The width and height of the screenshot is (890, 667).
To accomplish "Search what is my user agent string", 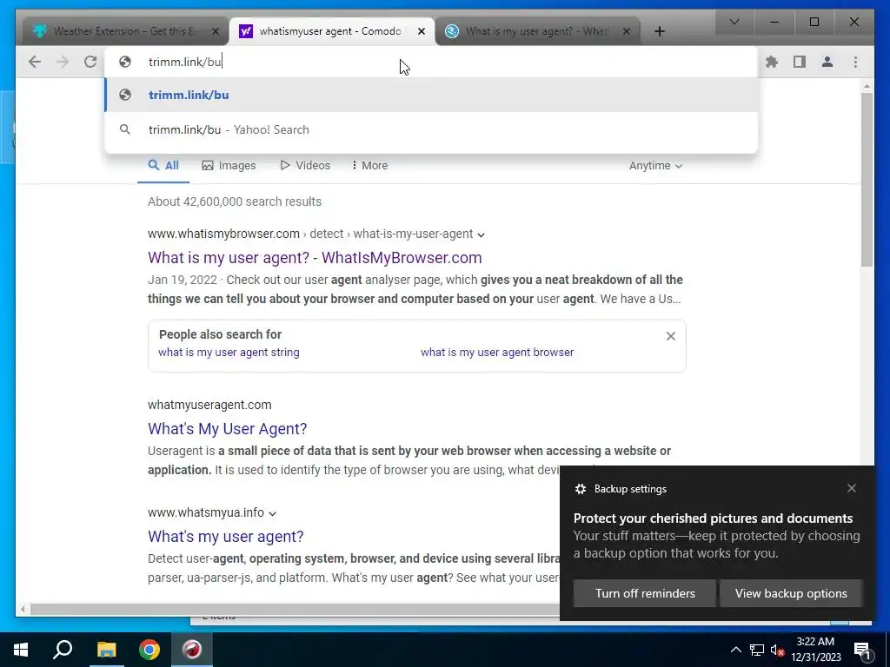I will point(229,353).
